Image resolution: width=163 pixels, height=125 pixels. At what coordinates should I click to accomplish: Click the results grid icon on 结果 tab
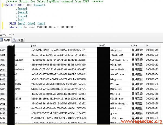click(x=1, y=40)
